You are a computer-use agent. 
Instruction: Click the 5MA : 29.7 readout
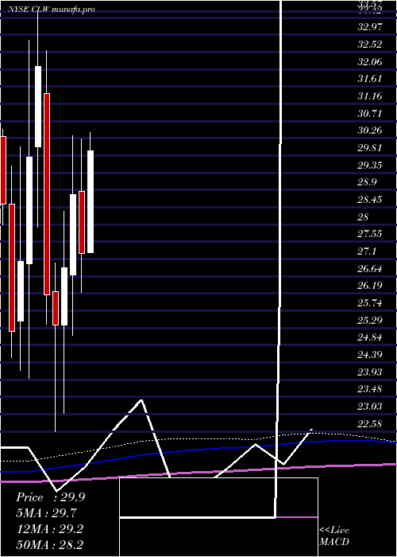coord(47,513)
